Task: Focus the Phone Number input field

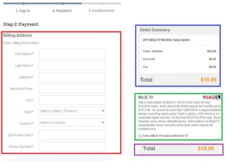Action: pos(72,146)
